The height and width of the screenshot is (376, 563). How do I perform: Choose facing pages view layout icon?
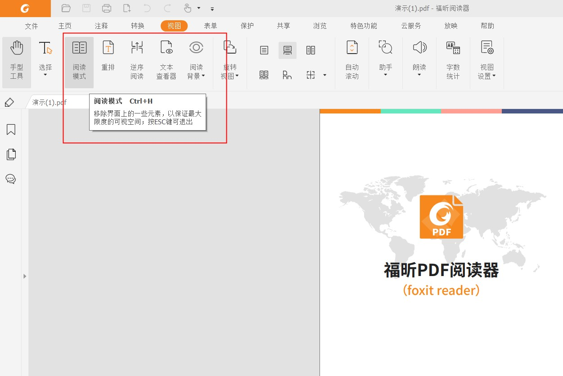[x=311, y=50]
